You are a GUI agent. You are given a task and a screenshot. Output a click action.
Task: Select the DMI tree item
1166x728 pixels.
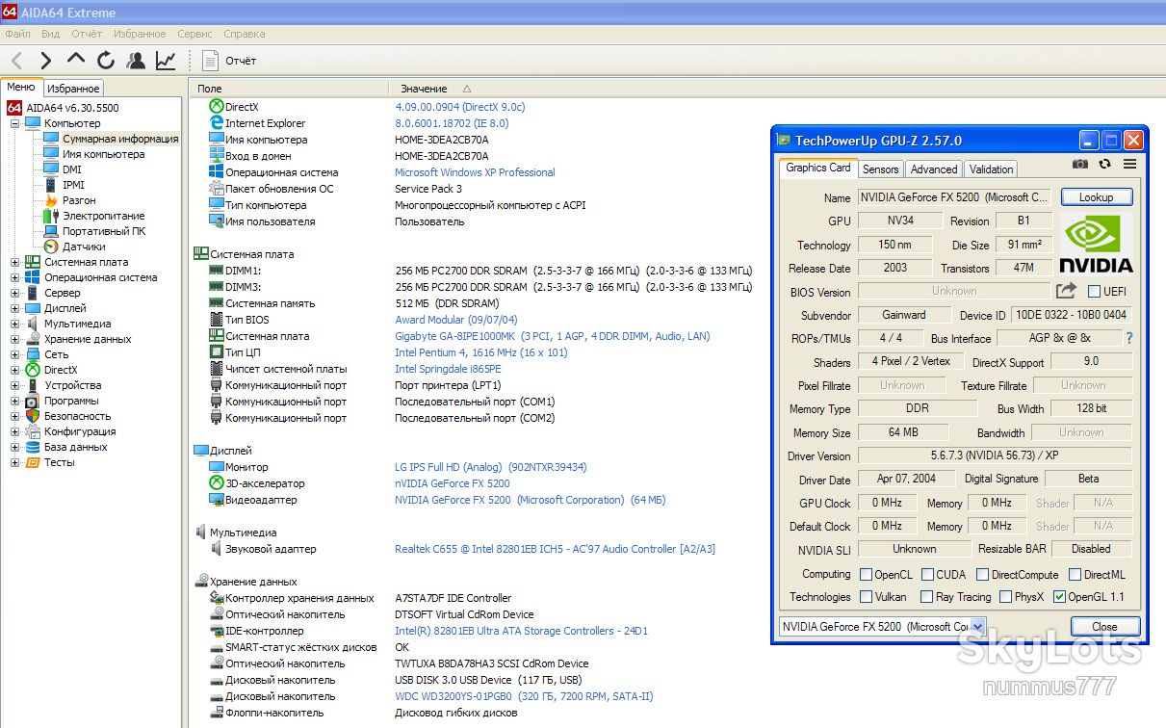[x=72, y=169]
